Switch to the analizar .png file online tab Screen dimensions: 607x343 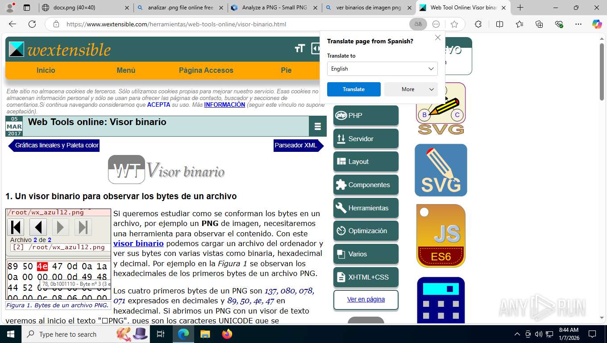click(180, 8)
